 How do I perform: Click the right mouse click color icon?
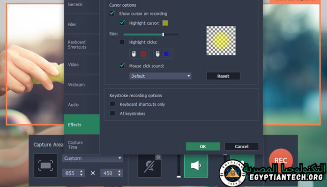(x=163, y=54)
